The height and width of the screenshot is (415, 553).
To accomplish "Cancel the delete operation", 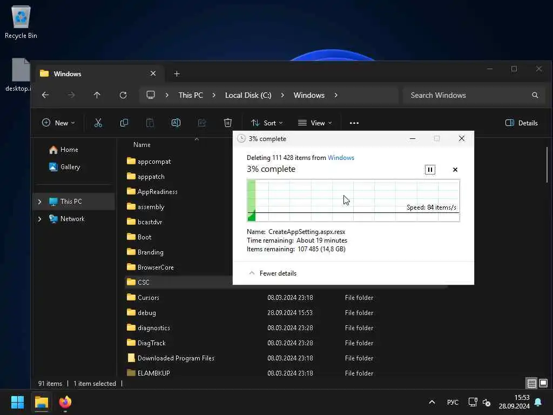I will [x=455, y=170].
